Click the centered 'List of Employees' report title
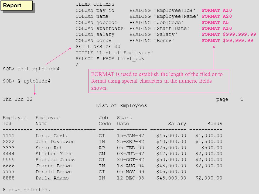 pos(121,106)
